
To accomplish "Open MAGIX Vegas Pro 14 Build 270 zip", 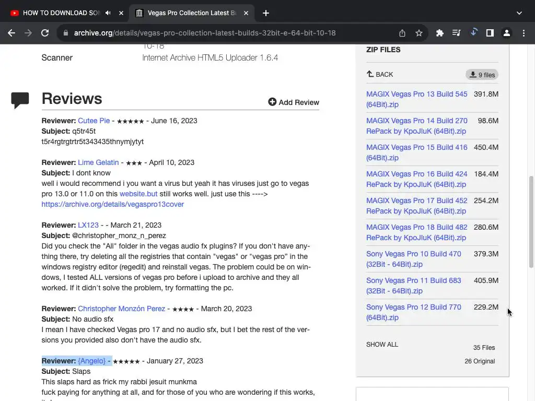I will [x=416, y=126].
